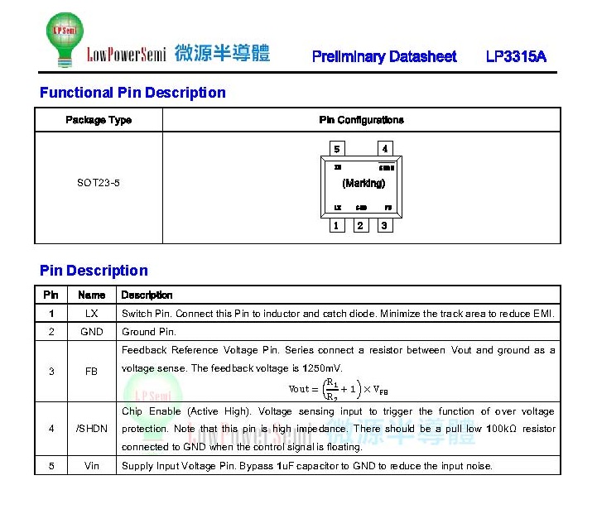Click pin number 3 in the table
Image resolution: width=597 pixels, height=509 pixels.
click(x=51, y=371)
